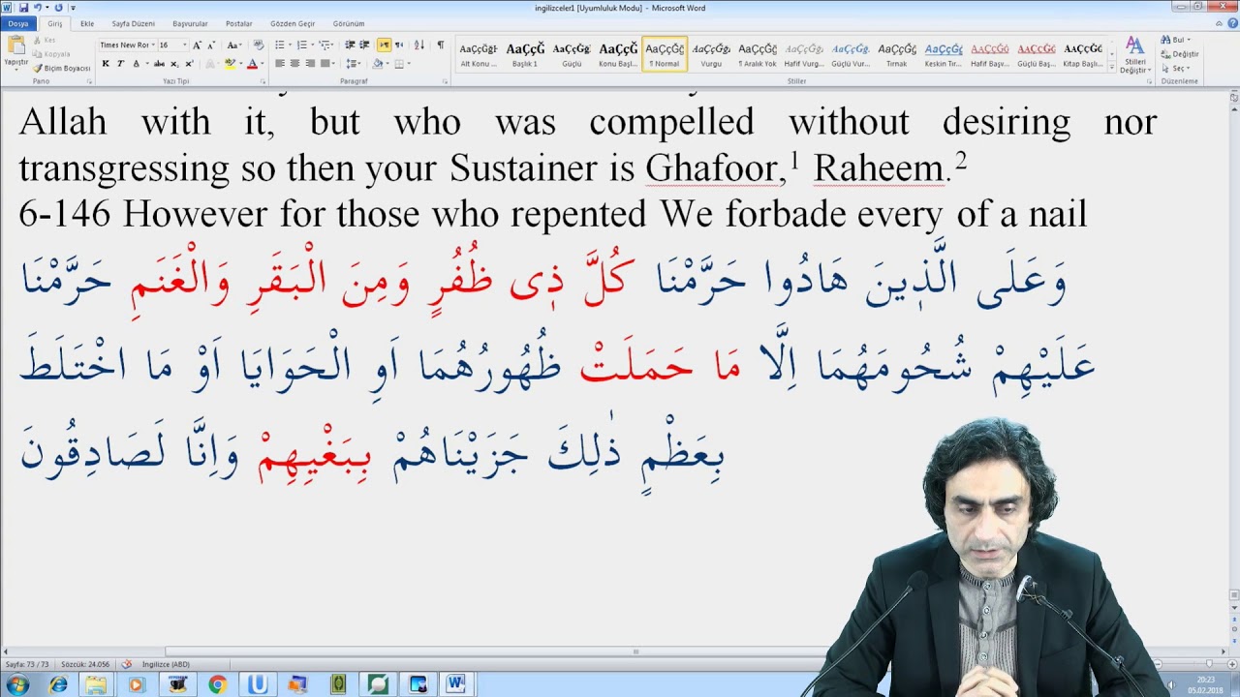Click the Align Text Left icon
Viewport: 1240px width, 697px height.
[279, 64]
